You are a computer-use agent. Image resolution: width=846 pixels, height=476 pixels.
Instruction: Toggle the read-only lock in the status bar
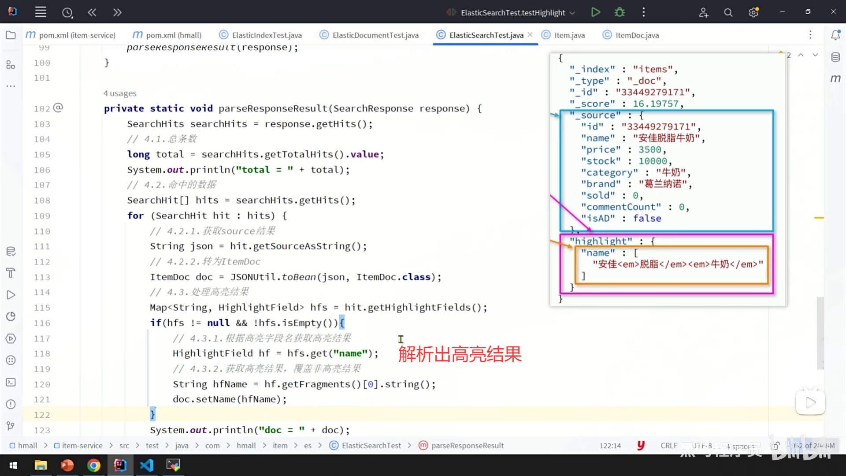[776, 446]
